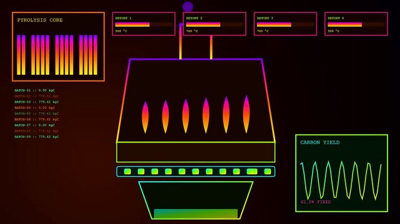
Task: Select the faded BATCH-32 log row
Action: [x=36, y=96]
